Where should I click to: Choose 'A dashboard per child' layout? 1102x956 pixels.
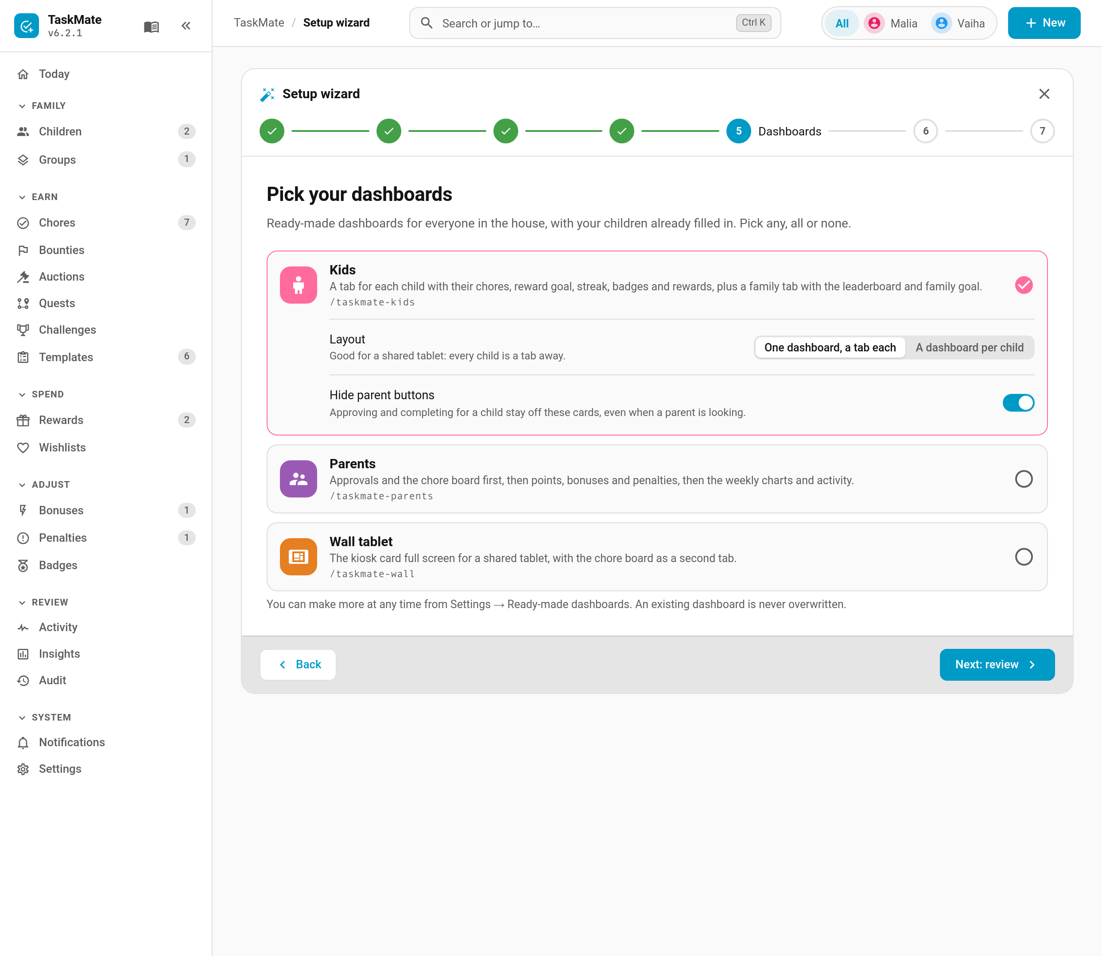tap(970, 348)
